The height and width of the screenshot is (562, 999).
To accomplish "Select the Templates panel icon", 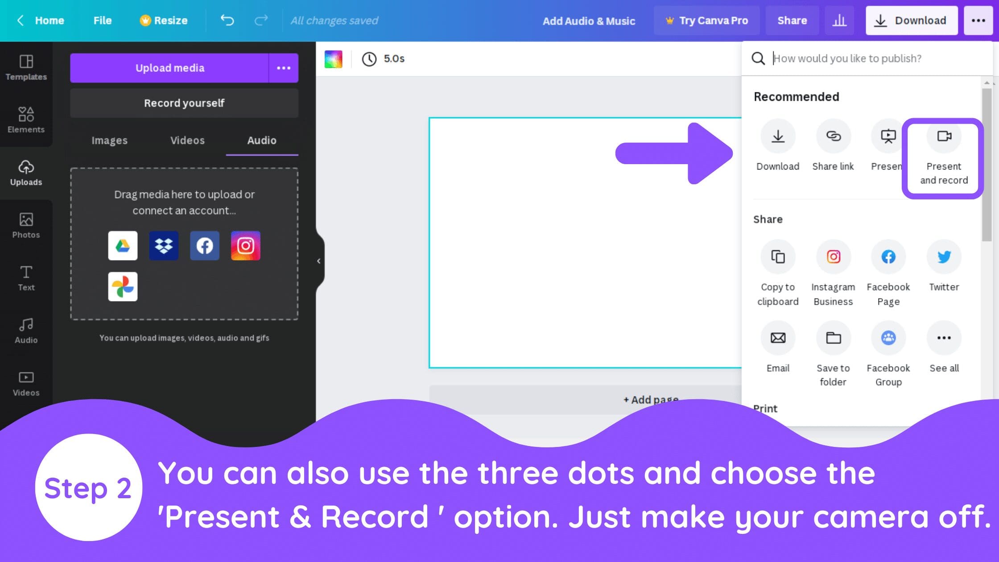I will [26, 67].
